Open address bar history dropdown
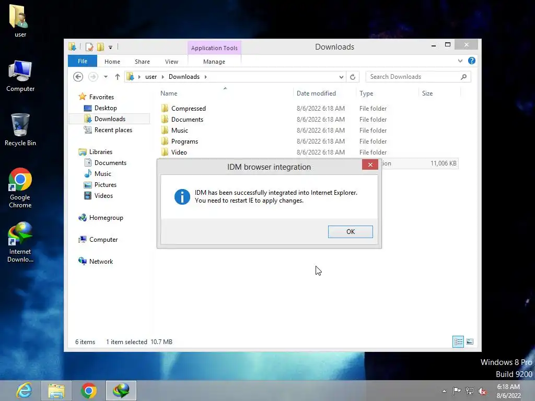 (x=341, y=77)
